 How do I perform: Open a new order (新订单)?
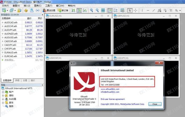click(63, 11)
